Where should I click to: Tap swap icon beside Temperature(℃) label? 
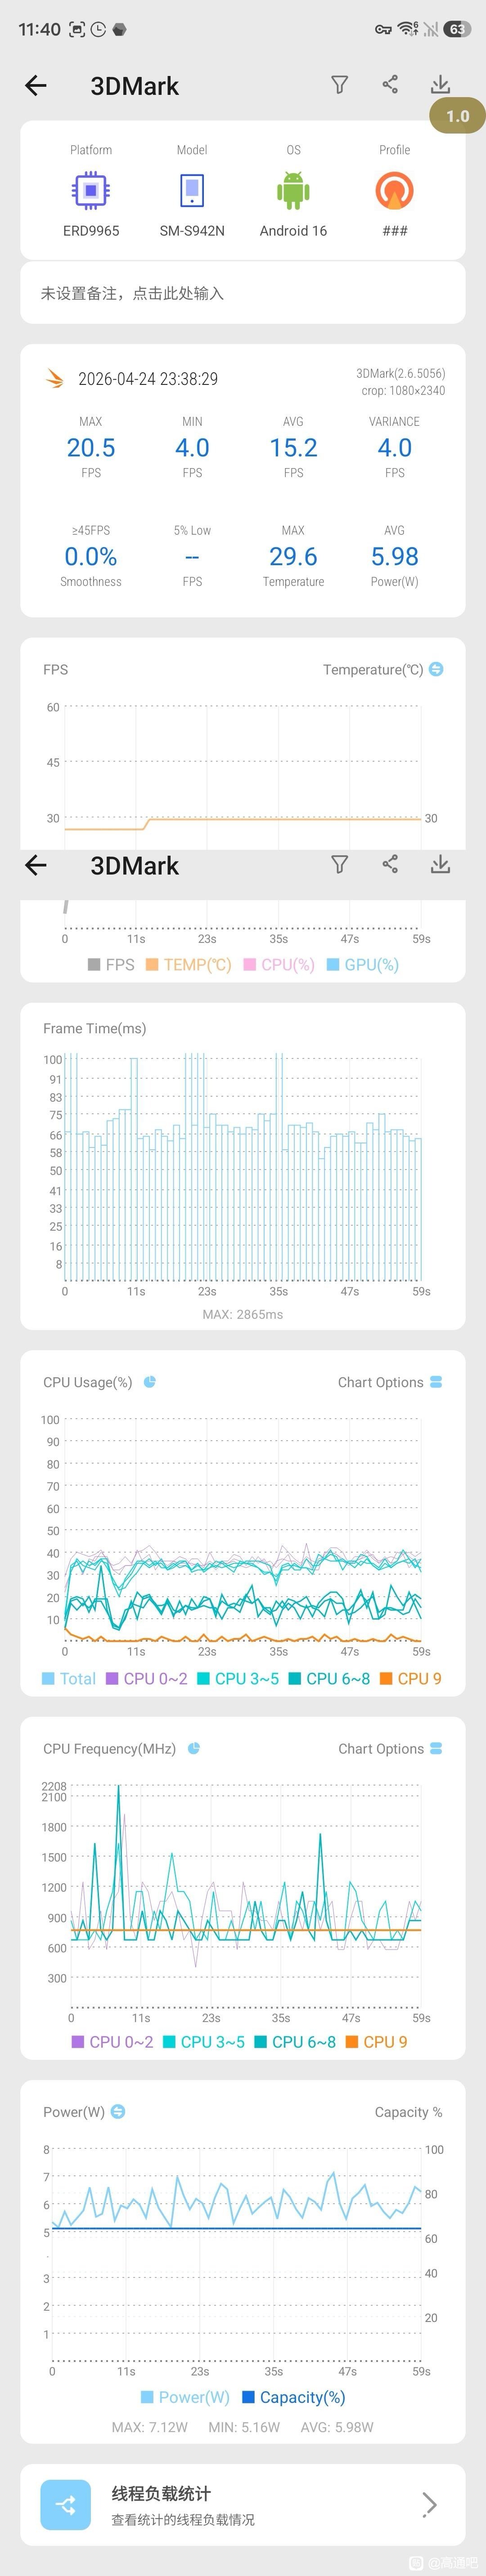click(x=436, y=669)
